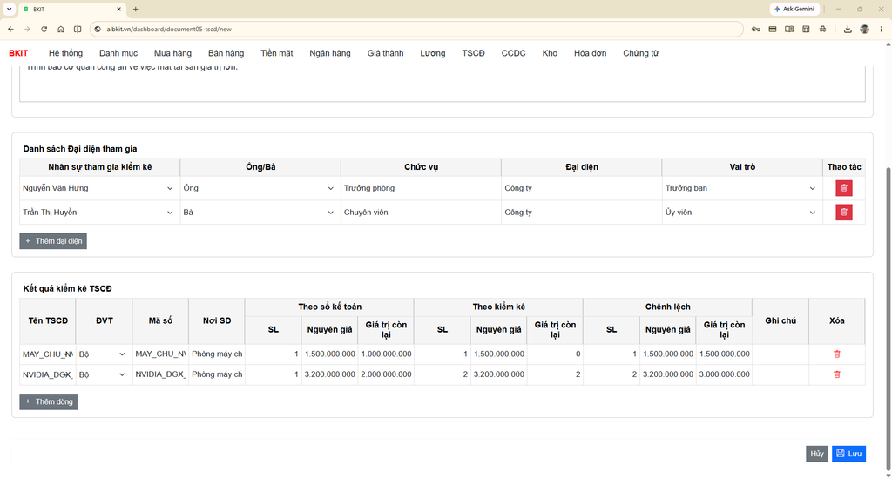Click the Chuyên viên position field

(421, 213)
